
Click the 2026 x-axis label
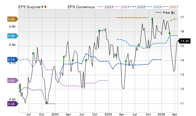pos(161,114)
